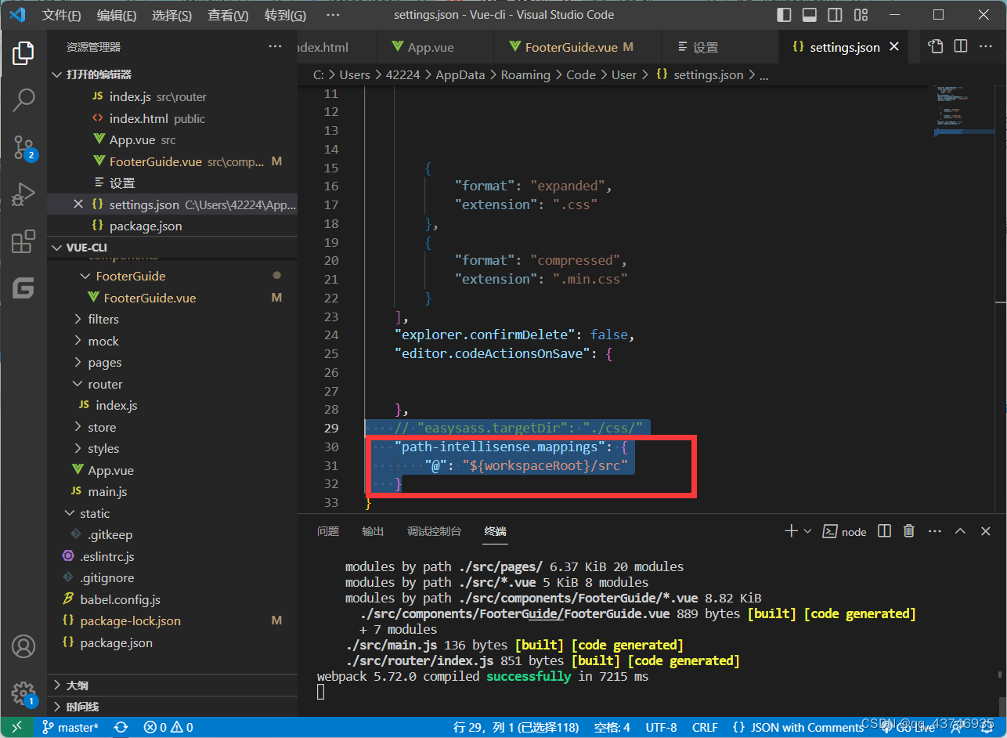Open launch profile dropdown next to plus
Screen dimensions: 1007x738
pyautogui.click(x=808, y=531)
